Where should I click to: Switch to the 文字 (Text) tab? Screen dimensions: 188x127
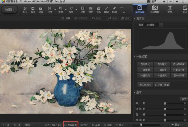click(170, 9)
